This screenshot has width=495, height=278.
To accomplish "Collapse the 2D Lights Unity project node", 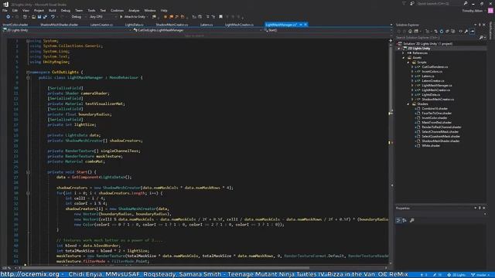I will 399,49.
